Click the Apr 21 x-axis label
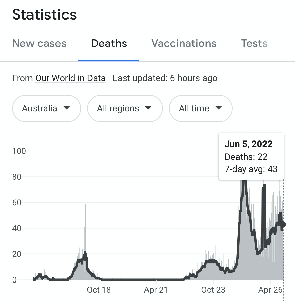Viewport: 295px width, 305px height. pyautogui.click(x=156, y=290)
